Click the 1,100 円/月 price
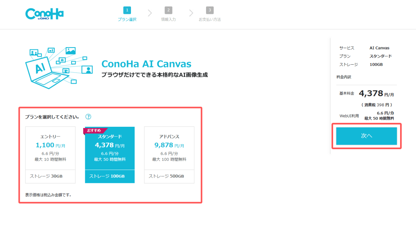 (50, 145)
